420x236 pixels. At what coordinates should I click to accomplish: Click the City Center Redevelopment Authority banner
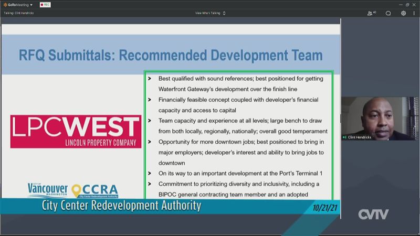pos(122,206)
